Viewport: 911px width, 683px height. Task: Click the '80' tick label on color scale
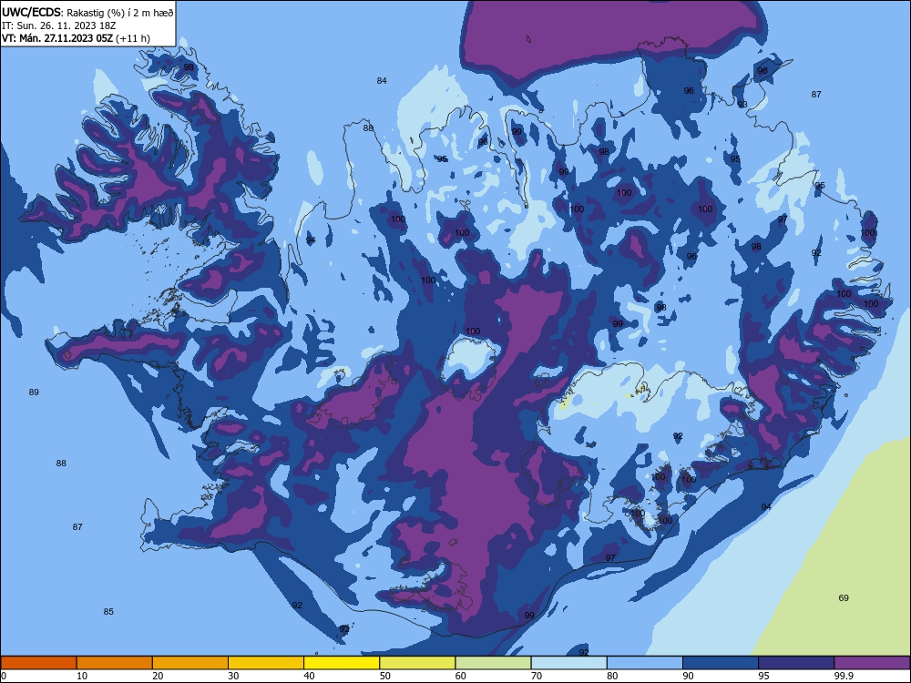pos(612,676)
